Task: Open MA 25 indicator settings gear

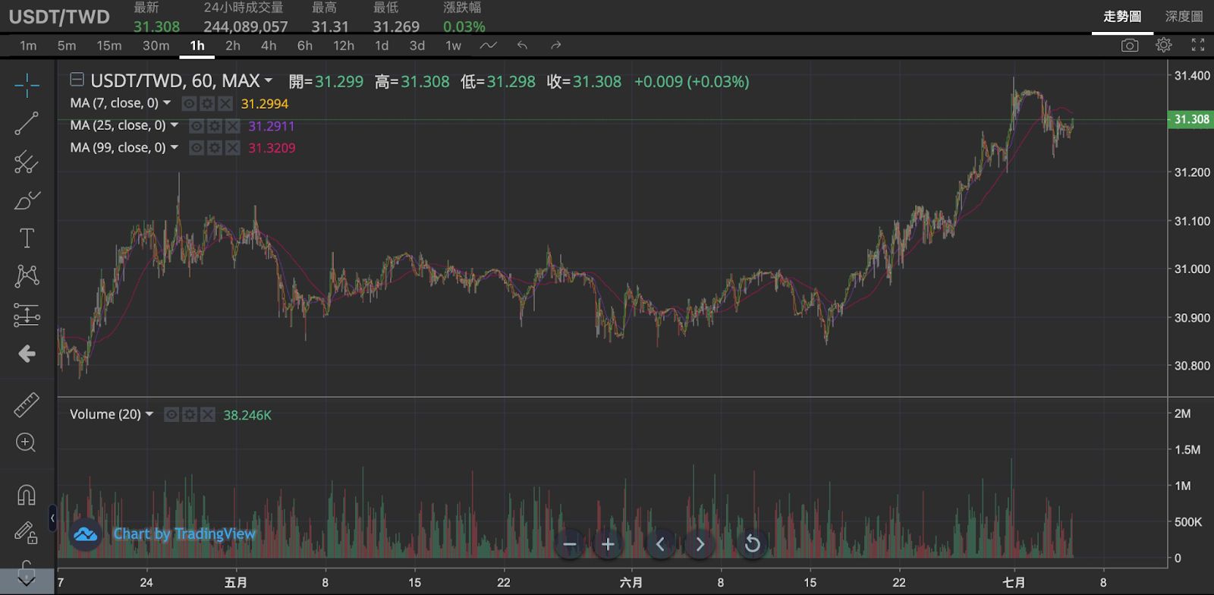Action: click(215, 125)
